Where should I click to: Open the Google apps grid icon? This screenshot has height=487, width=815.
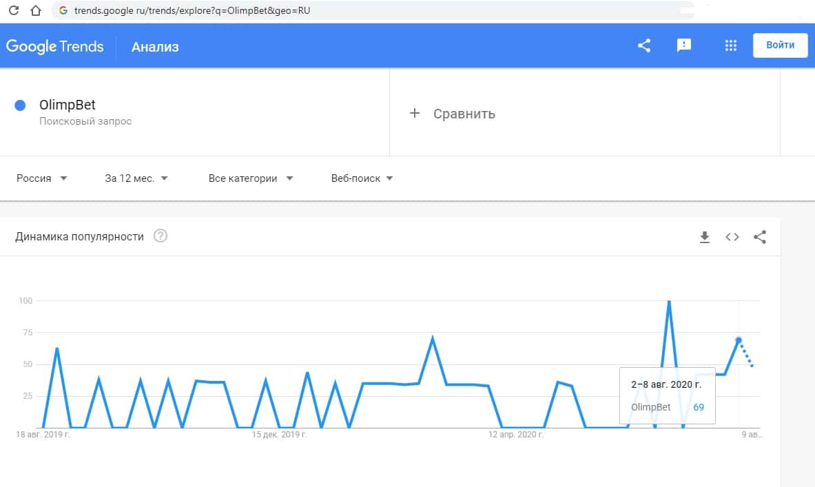click(731, 46)
